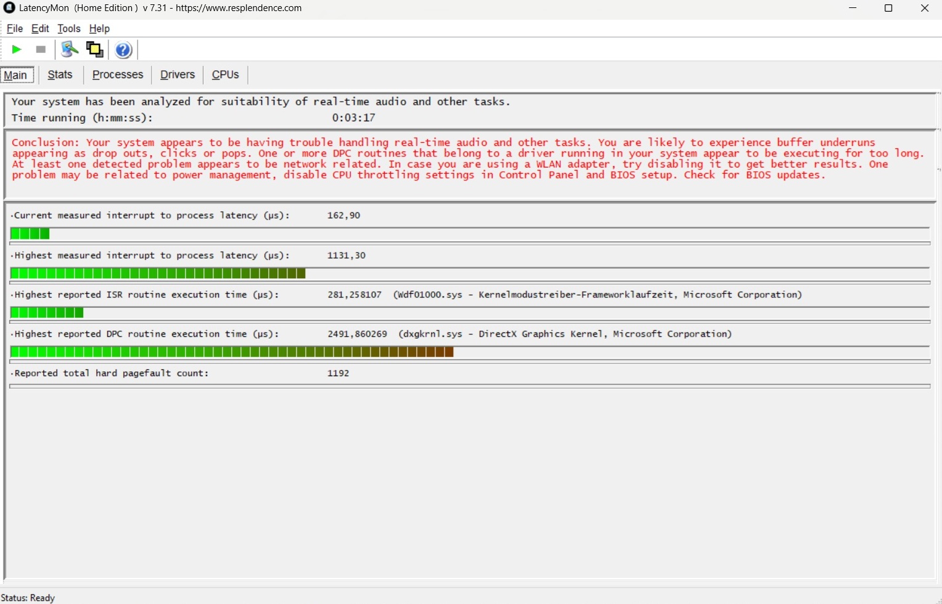Image resolution: width=942 pixels, height=604 pixels.
Task: Open the Tools menu
Action: 68,28
